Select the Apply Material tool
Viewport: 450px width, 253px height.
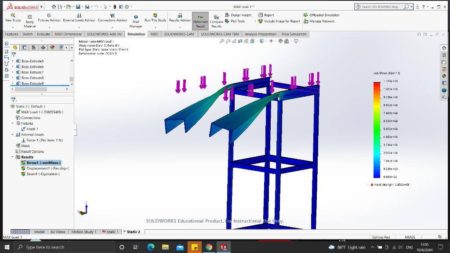click(x=29, y=21)
